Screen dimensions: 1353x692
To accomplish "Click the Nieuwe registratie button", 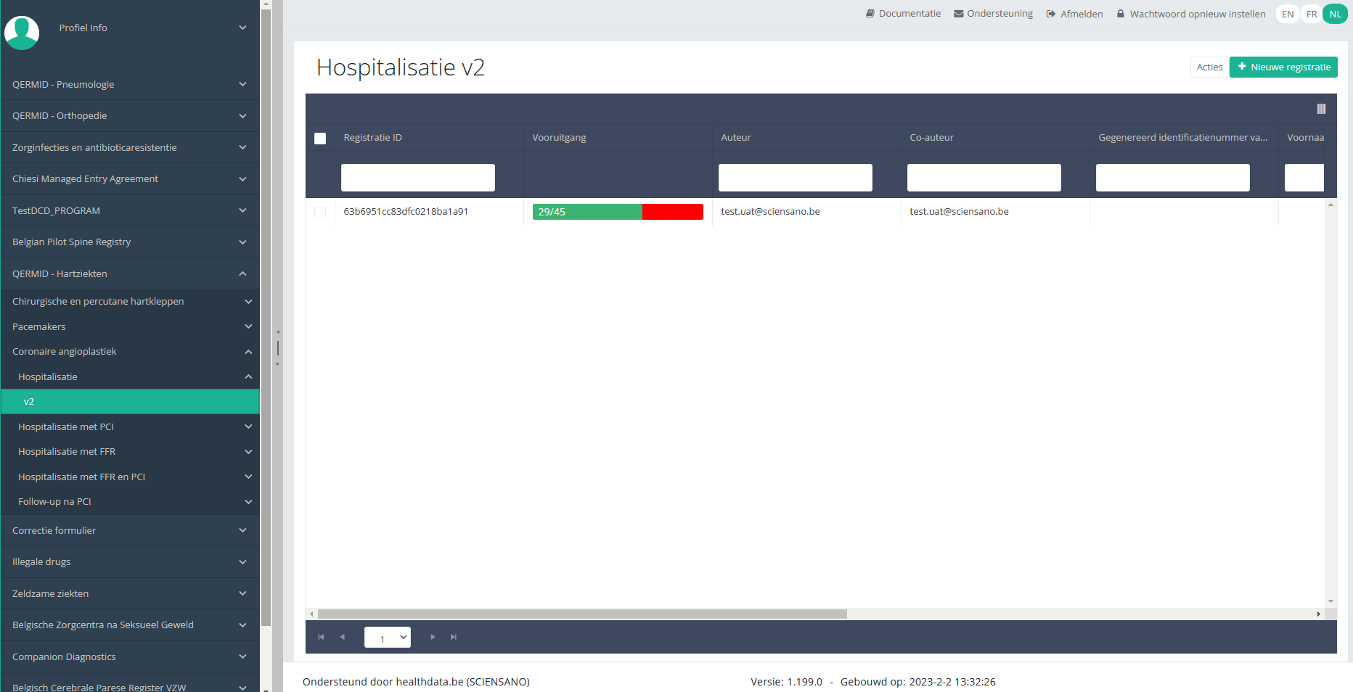I will (x=1283, y=67).
